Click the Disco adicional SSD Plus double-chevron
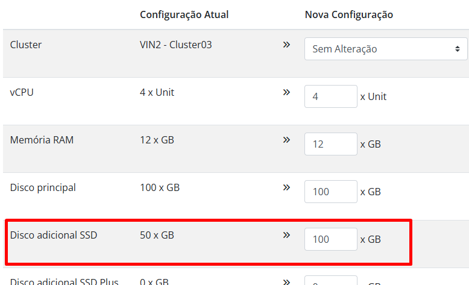The height and width of the screenshot is (285, 469). point(286,281)
